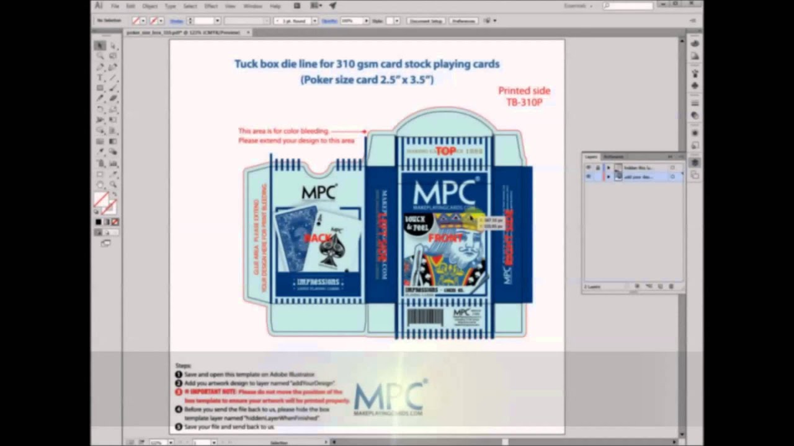794x446 pixels.
Task: Pick the Lasso tool
Action: coord(113,56)
